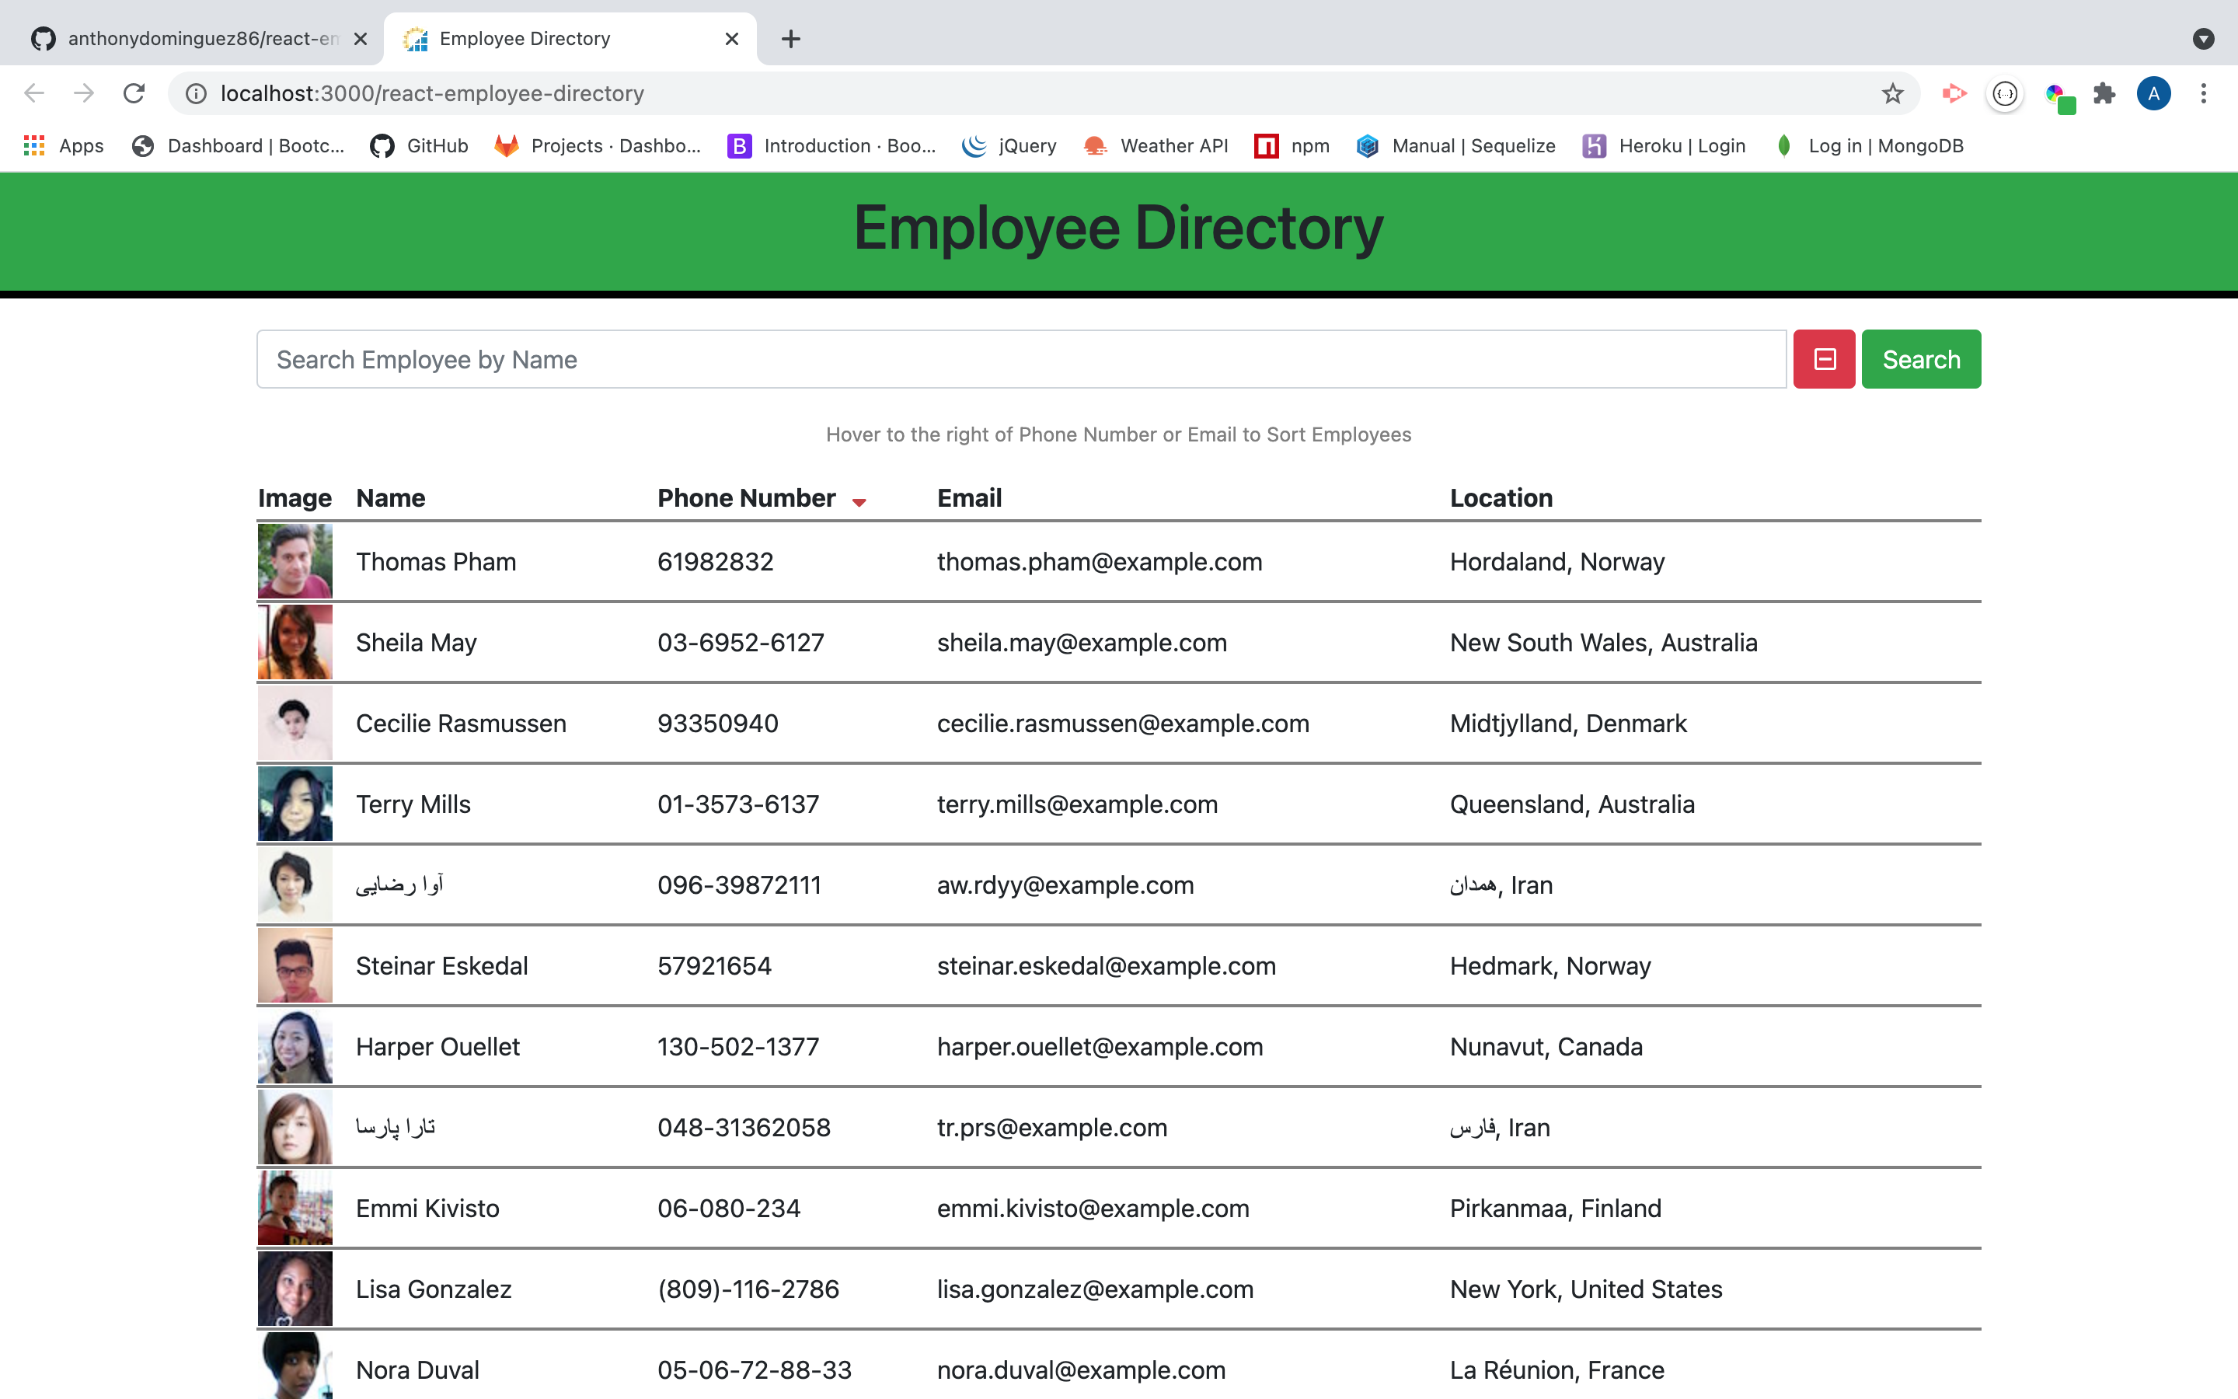Image resolution: width=2238 pixels, height=1399 pixels.
Task: Sort by Phone Number using red caret
Action: tap(859, 501)
